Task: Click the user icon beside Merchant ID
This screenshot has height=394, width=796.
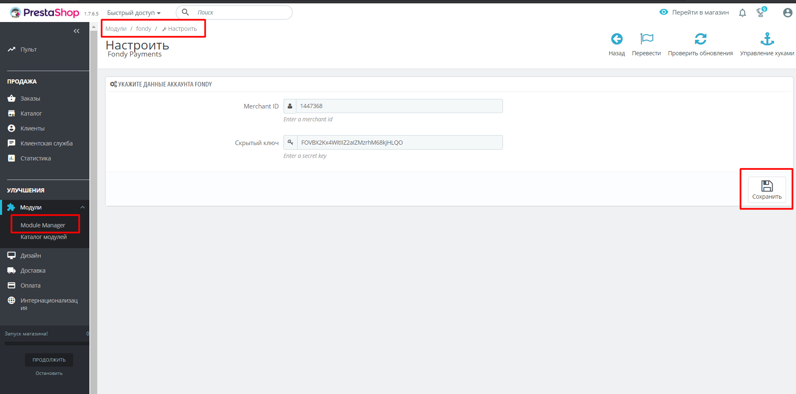Action: tap(290, 106)
